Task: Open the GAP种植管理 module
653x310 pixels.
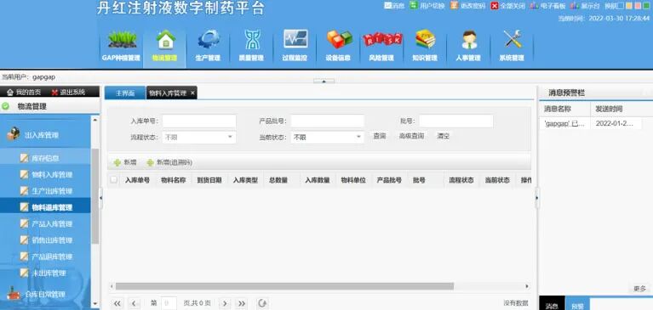Action: [121, 46]
